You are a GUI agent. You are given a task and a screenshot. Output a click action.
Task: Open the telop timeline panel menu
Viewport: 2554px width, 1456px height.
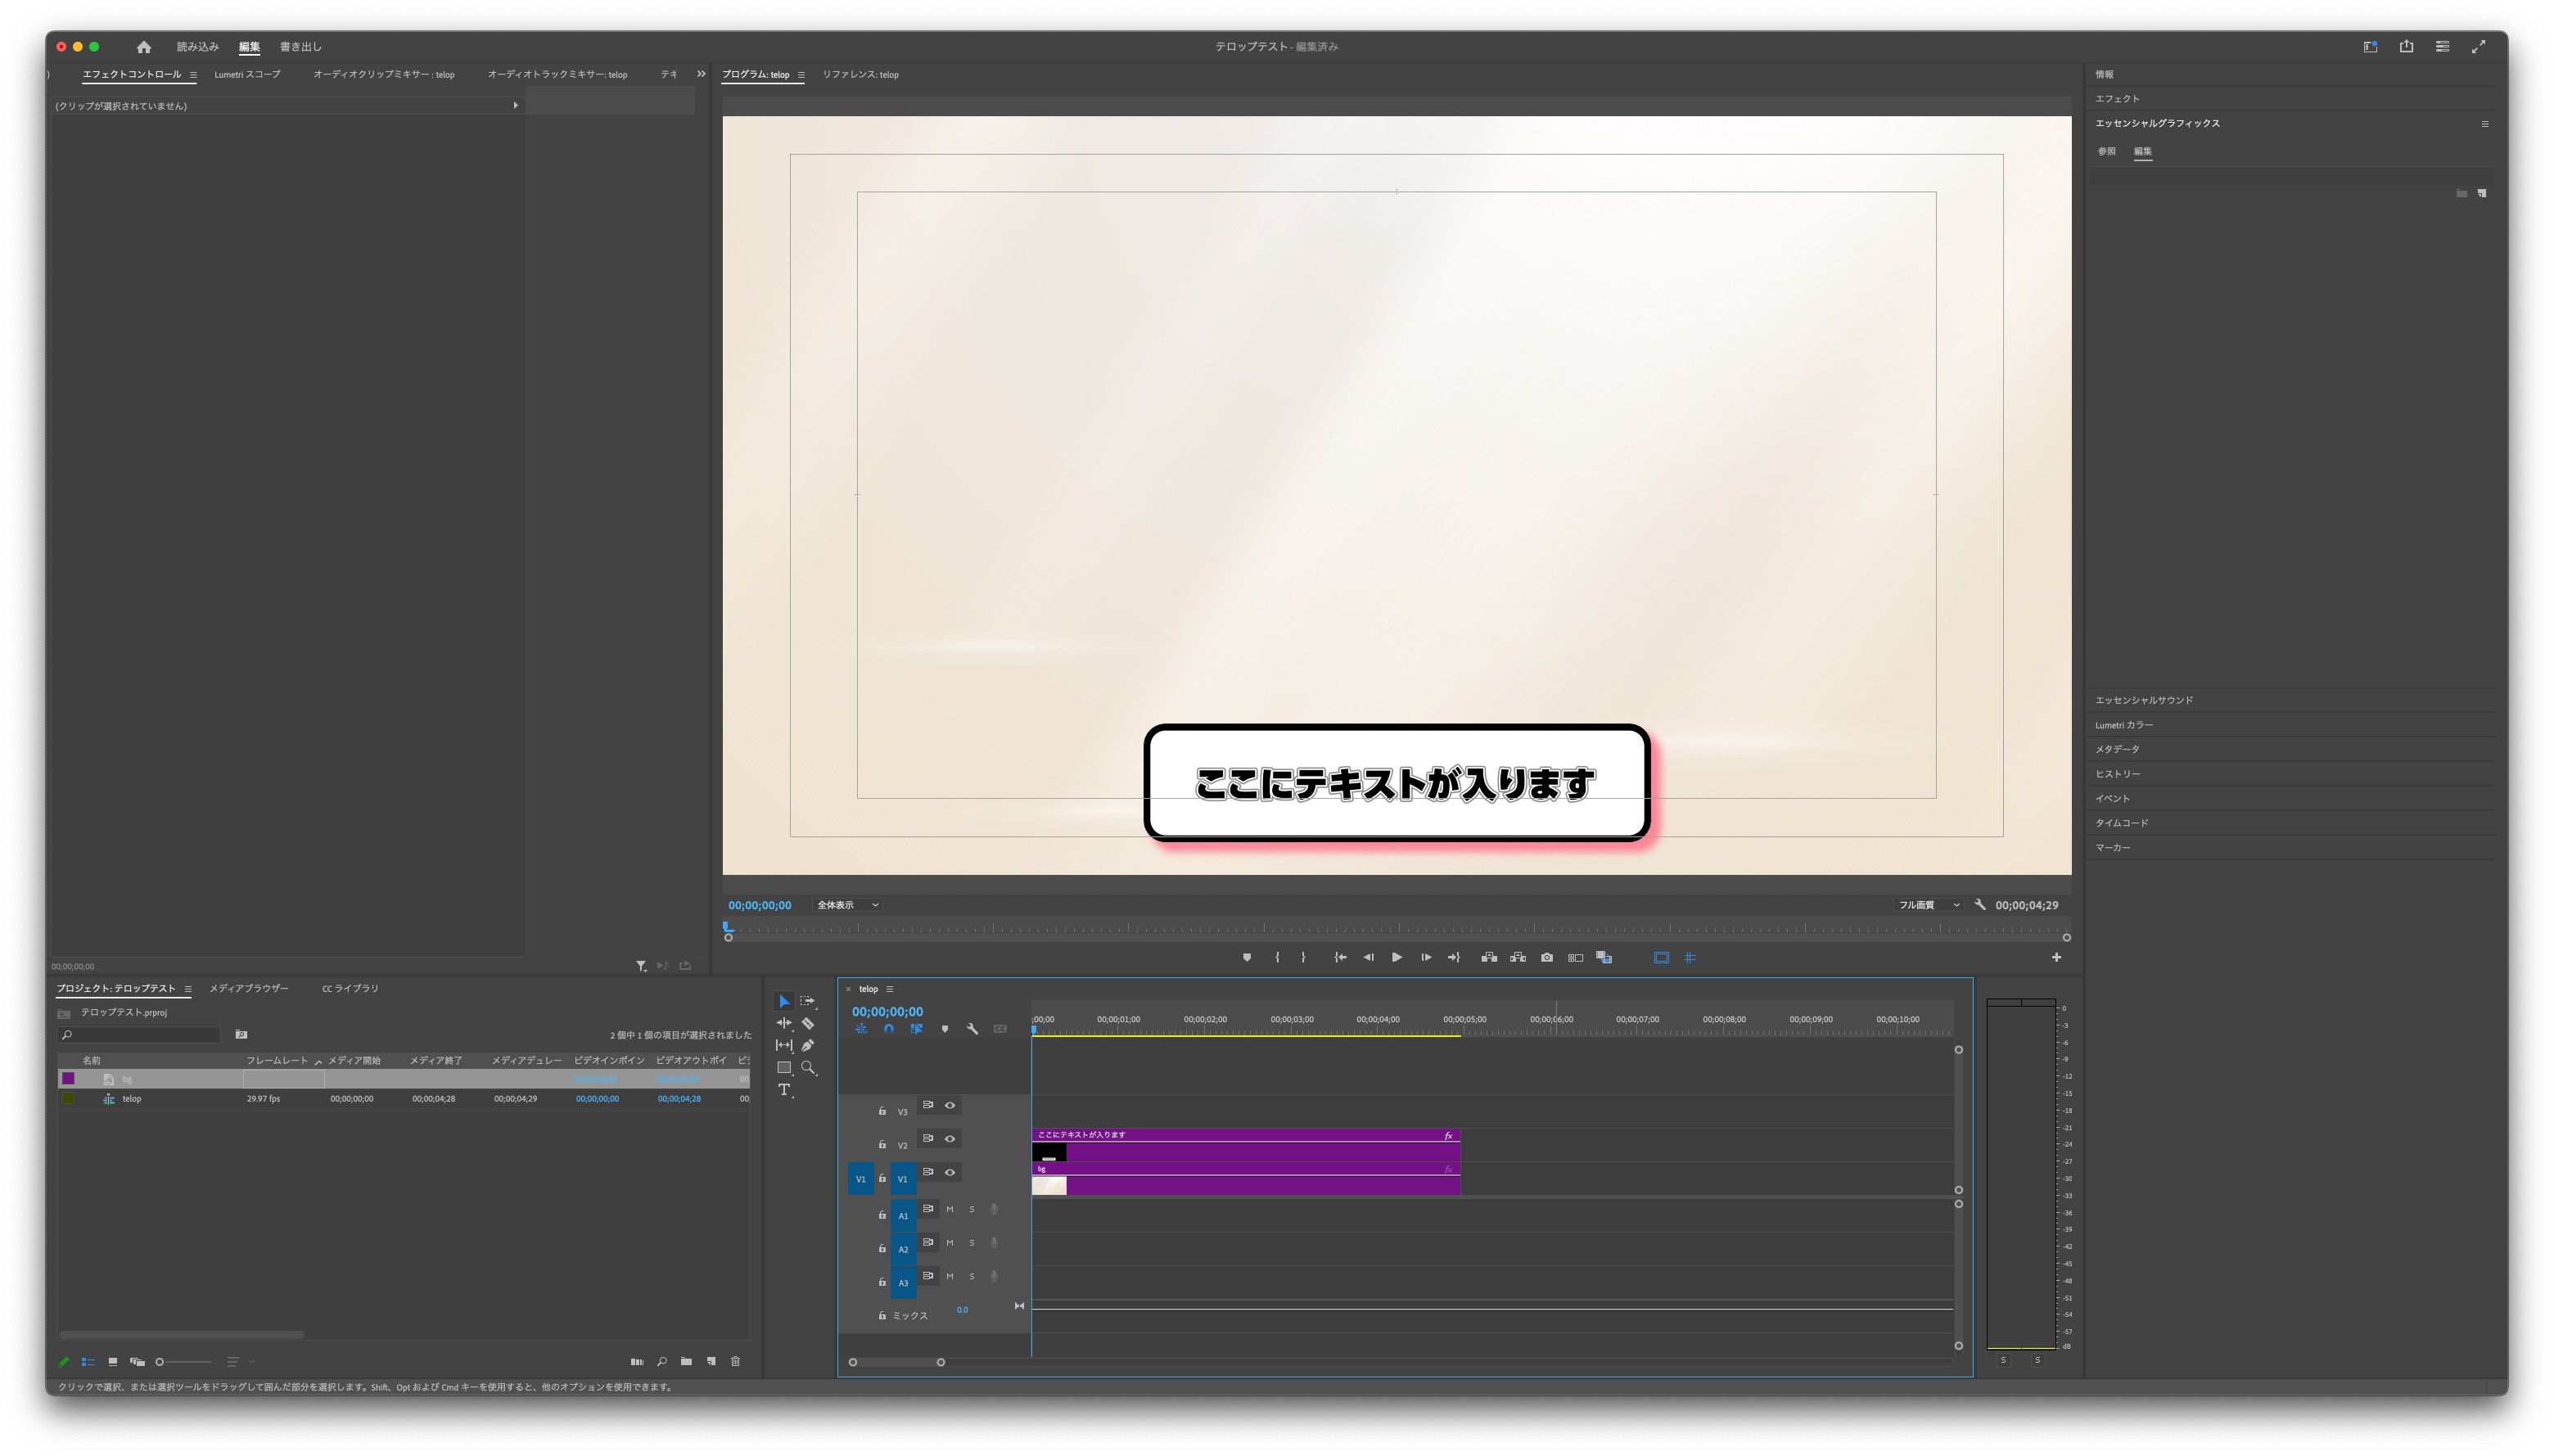point(889,989)
